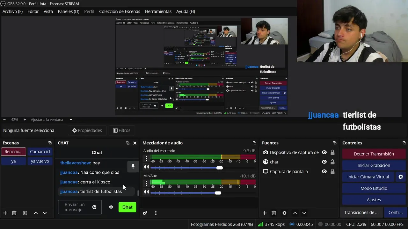Delete selected scene with trash icon
Screen dimensions: 408x229
14,213
